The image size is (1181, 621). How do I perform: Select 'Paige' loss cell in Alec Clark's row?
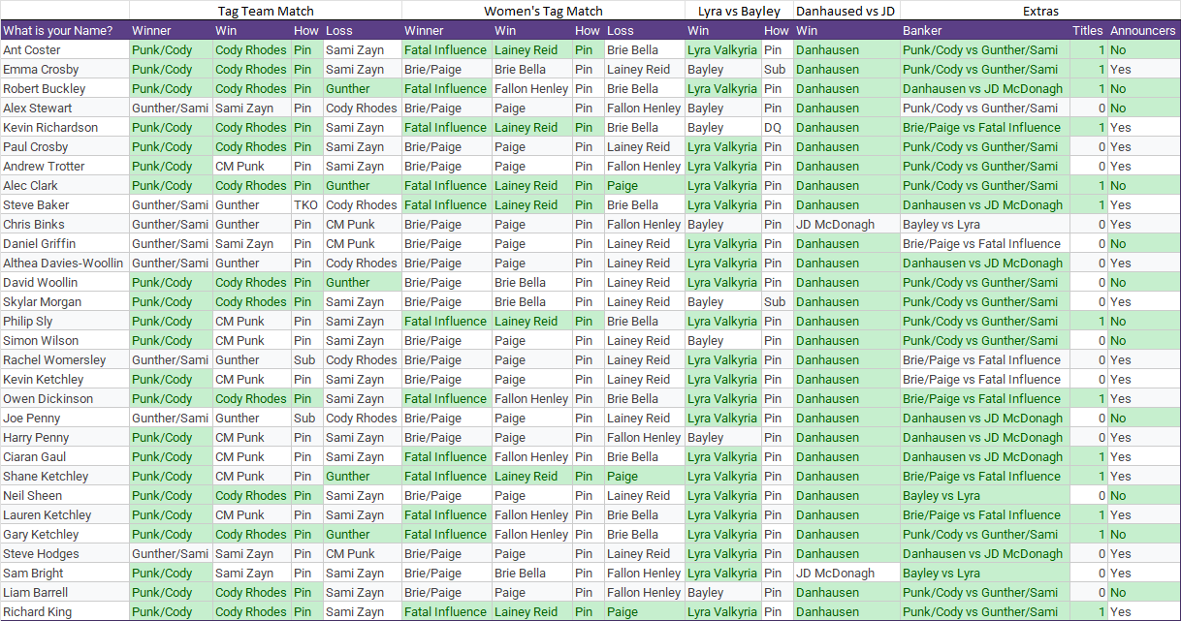coord(644,185)
